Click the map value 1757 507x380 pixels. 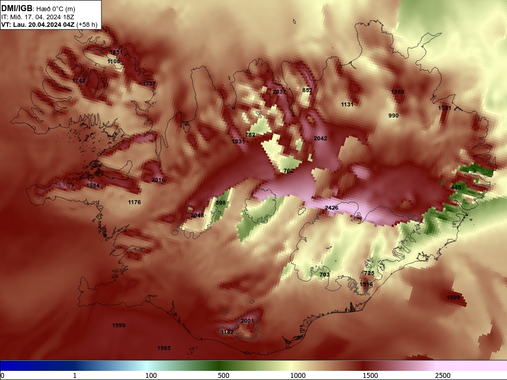pos(149,84)
